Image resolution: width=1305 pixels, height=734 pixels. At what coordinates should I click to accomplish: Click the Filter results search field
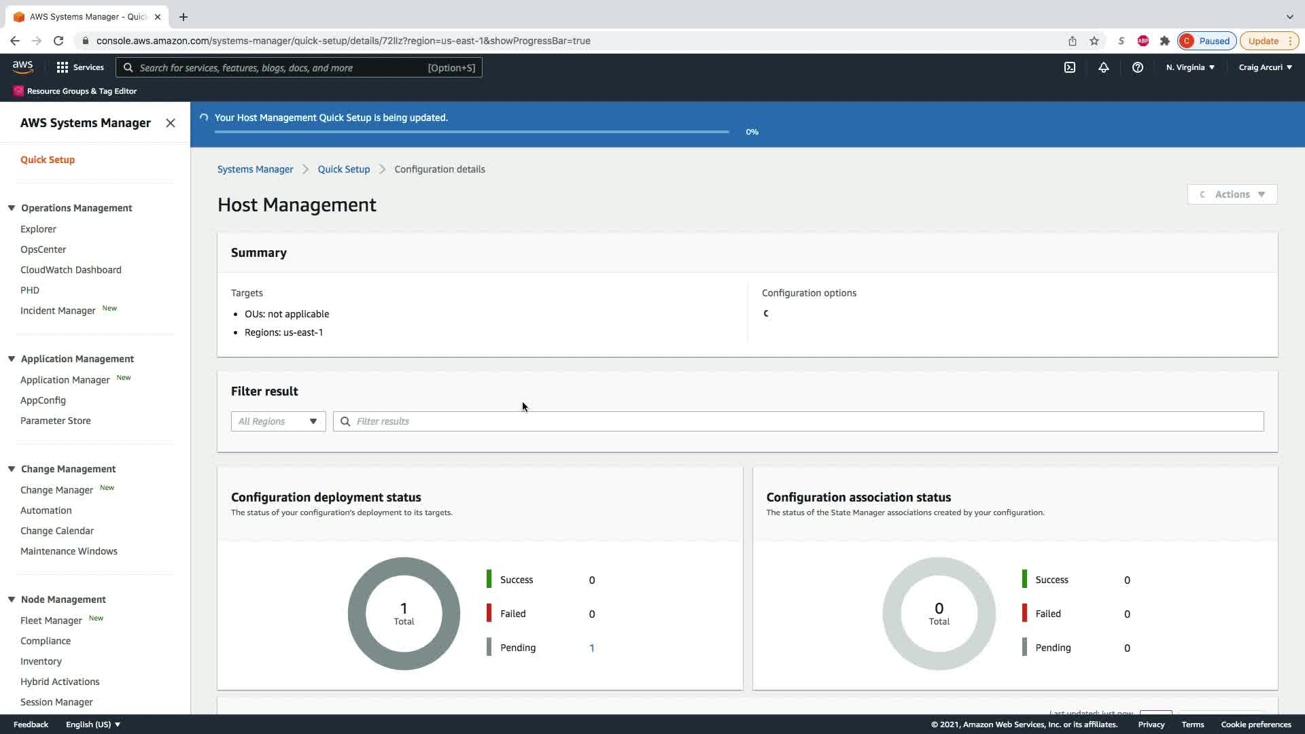pos(798,421)
